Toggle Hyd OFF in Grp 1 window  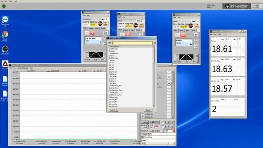click(106, 23)
